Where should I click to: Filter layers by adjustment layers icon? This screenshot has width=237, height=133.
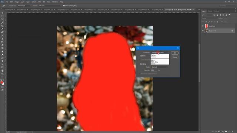click(x=217, y=15)
